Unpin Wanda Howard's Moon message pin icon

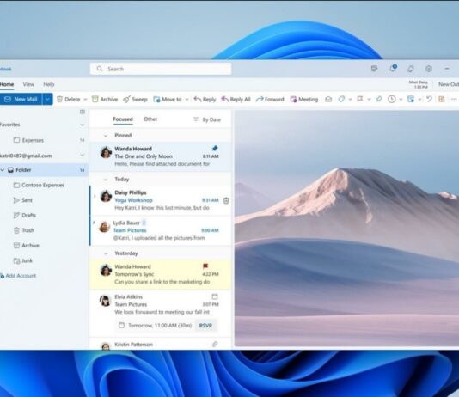click(215, 148)
